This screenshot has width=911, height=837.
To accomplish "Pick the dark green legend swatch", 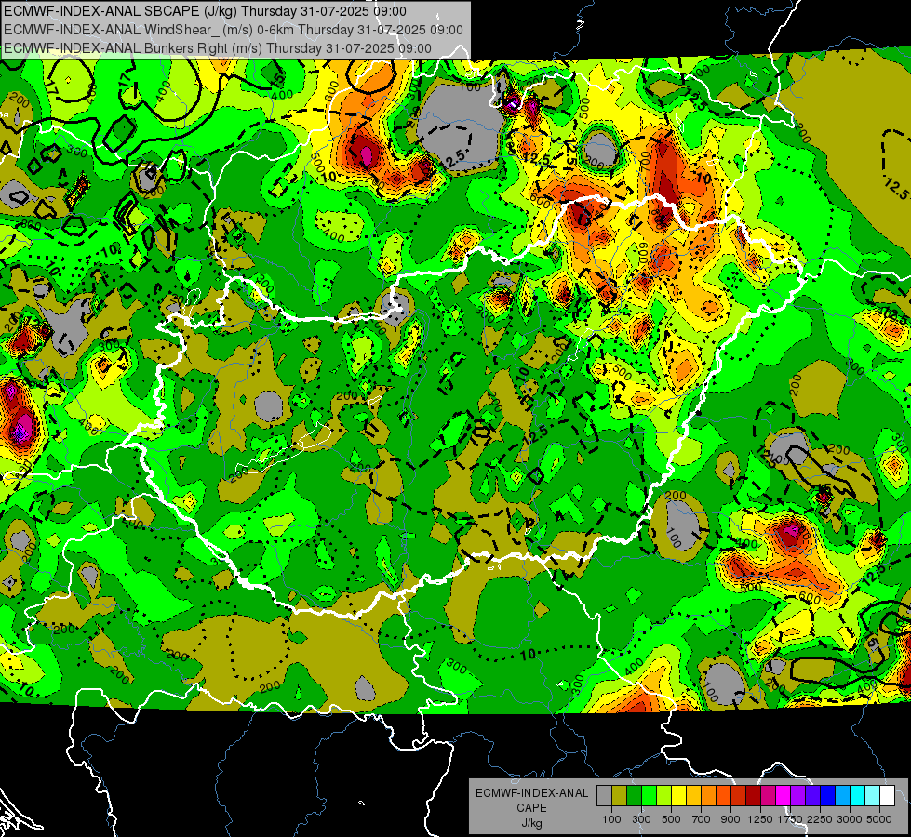I will (634, 796).
